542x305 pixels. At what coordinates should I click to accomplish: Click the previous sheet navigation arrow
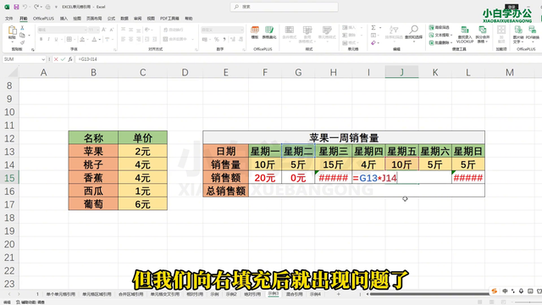coord(9,294)
